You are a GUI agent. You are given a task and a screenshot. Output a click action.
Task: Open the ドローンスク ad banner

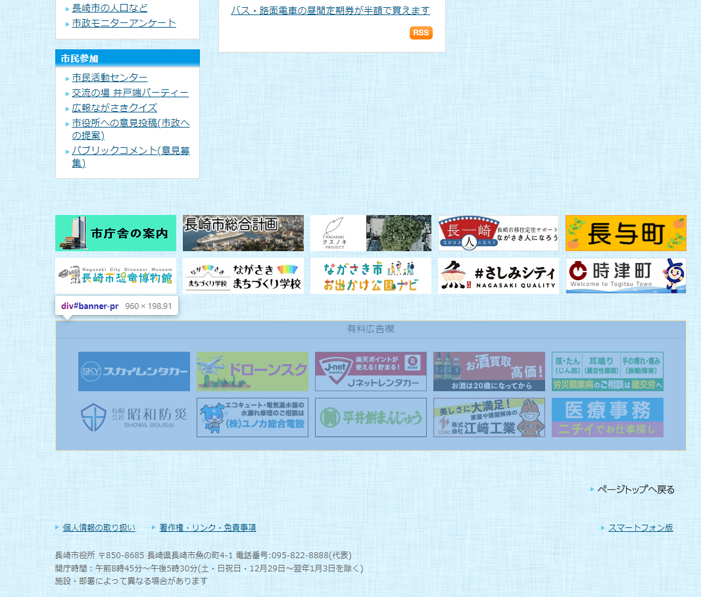pos(252,371)
